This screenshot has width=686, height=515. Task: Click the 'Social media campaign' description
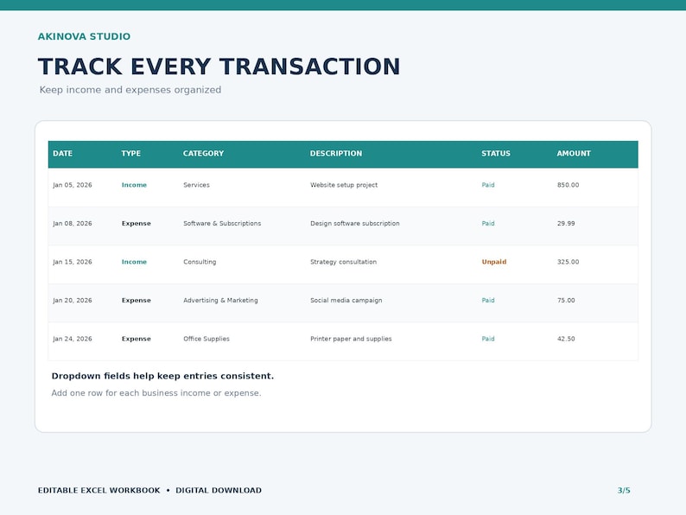[x=346, y=301]
